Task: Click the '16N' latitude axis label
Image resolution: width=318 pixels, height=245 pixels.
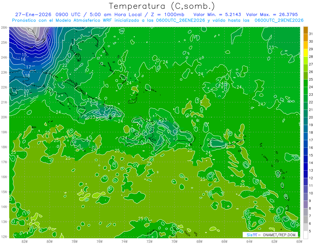Action: 4,177
